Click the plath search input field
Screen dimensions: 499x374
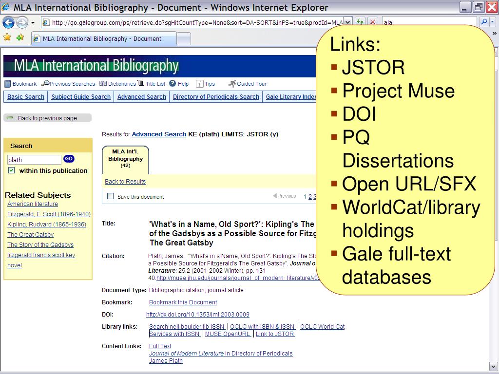point(34,160)
